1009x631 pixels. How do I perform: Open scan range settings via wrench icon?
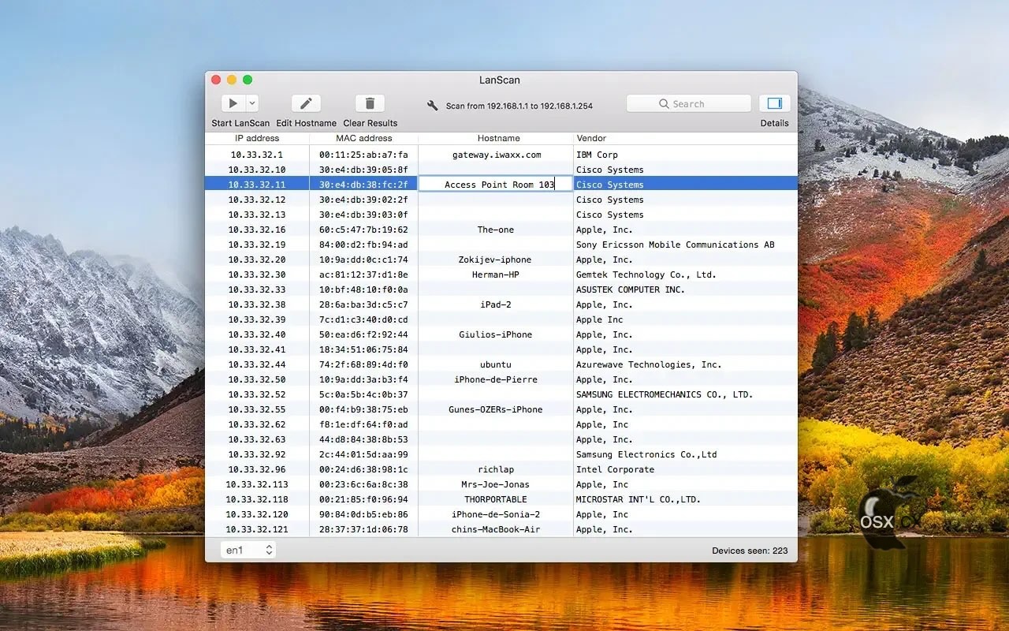click(x=432, y=105)
